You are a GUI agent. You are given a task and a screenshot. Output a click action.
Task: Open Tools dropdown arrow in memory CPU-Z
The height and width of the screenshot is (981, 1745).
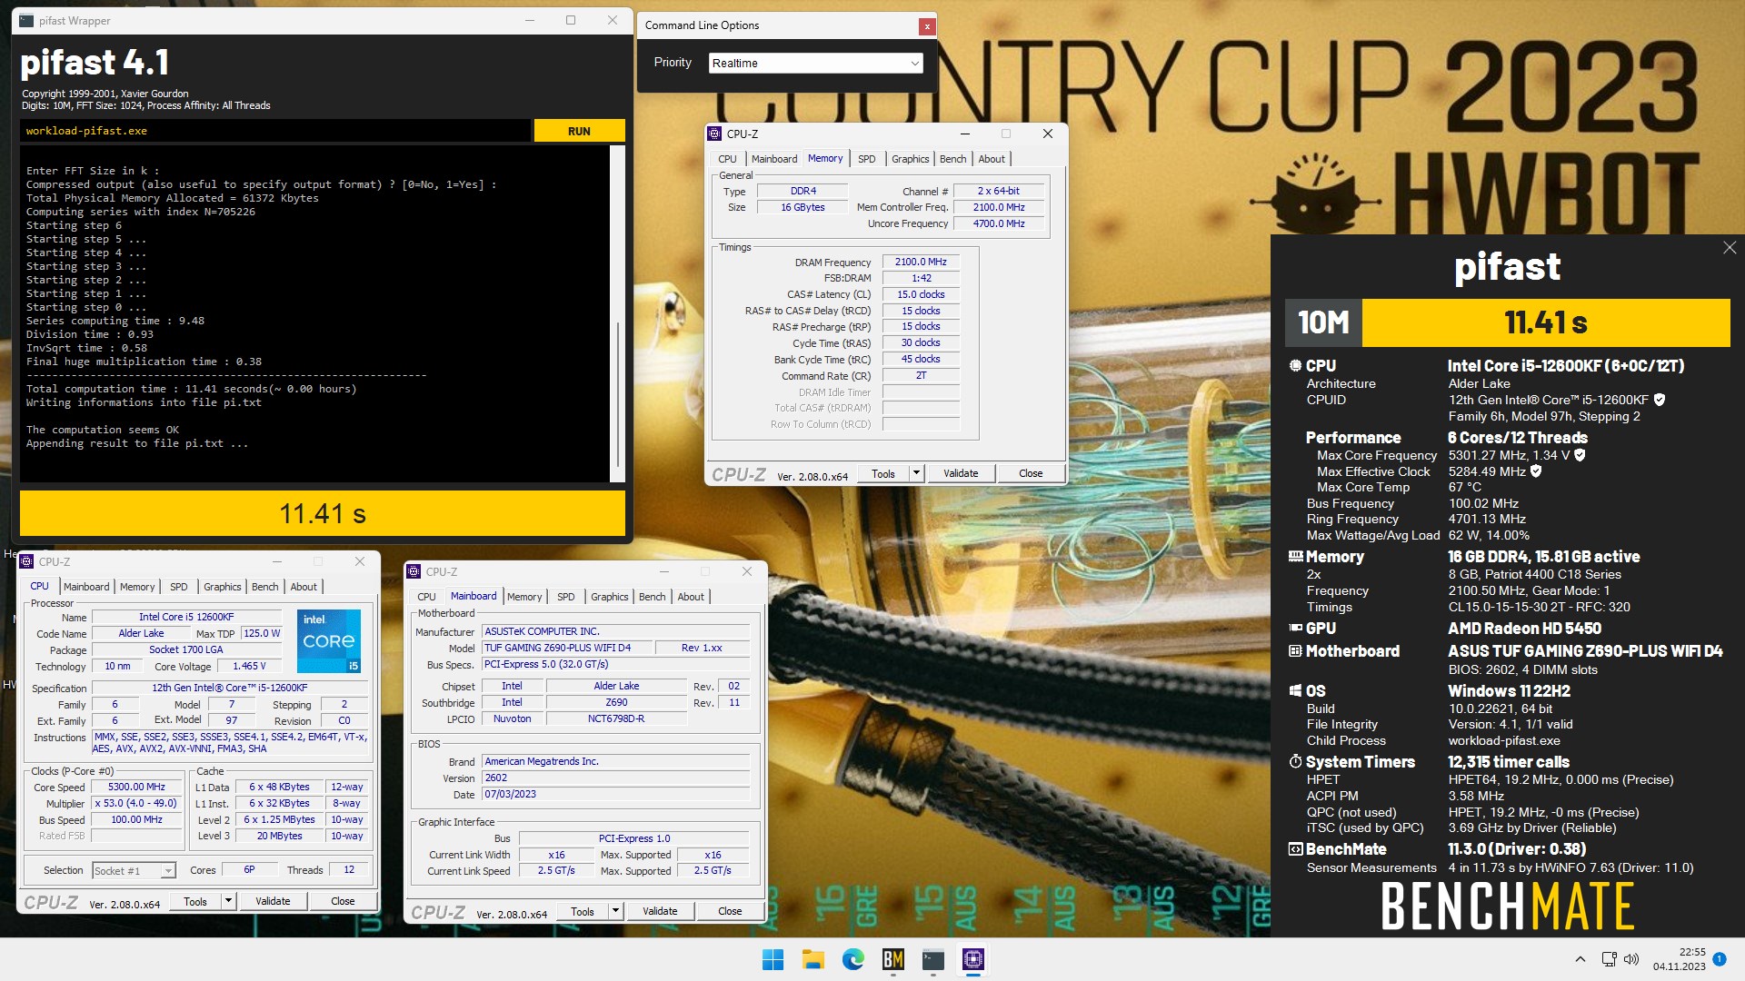point(916,473)
